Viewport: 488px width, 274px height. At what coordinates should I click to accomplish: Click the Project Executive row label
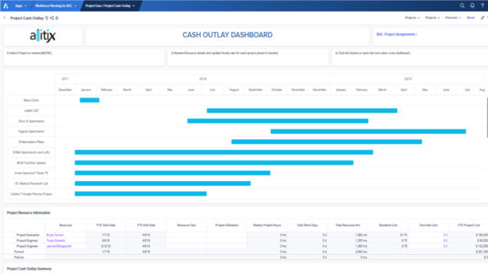(x=27, y=235)
